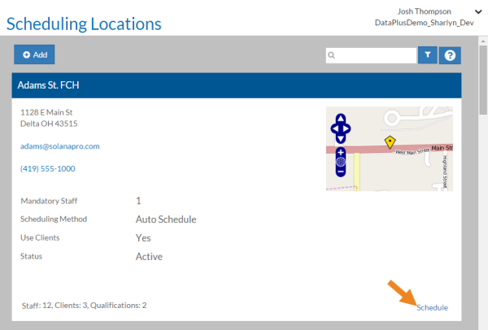Open the filter options
The height and width of the screenshot is (330, 488).
(x=429, y=55)
